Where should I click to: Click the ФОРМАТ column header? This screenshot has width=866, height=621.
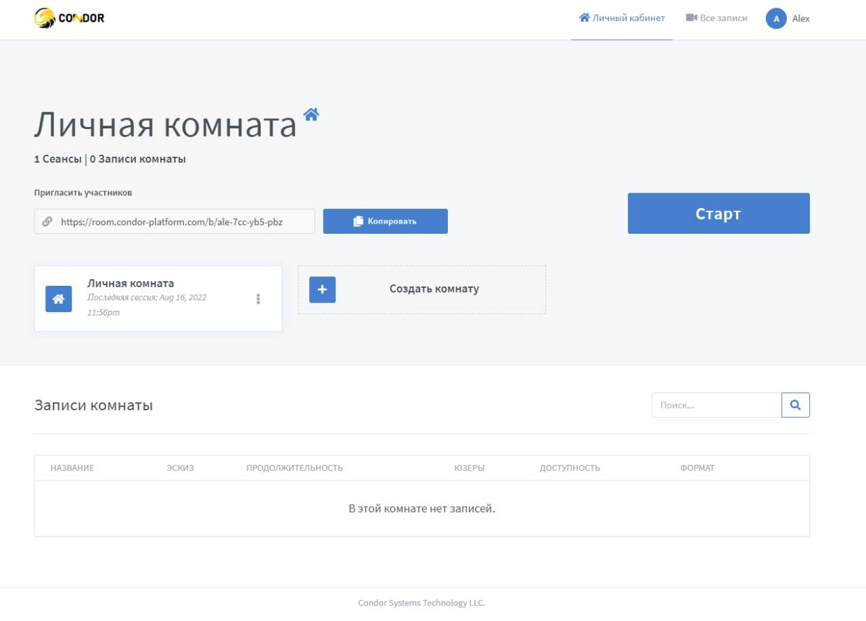698,468
